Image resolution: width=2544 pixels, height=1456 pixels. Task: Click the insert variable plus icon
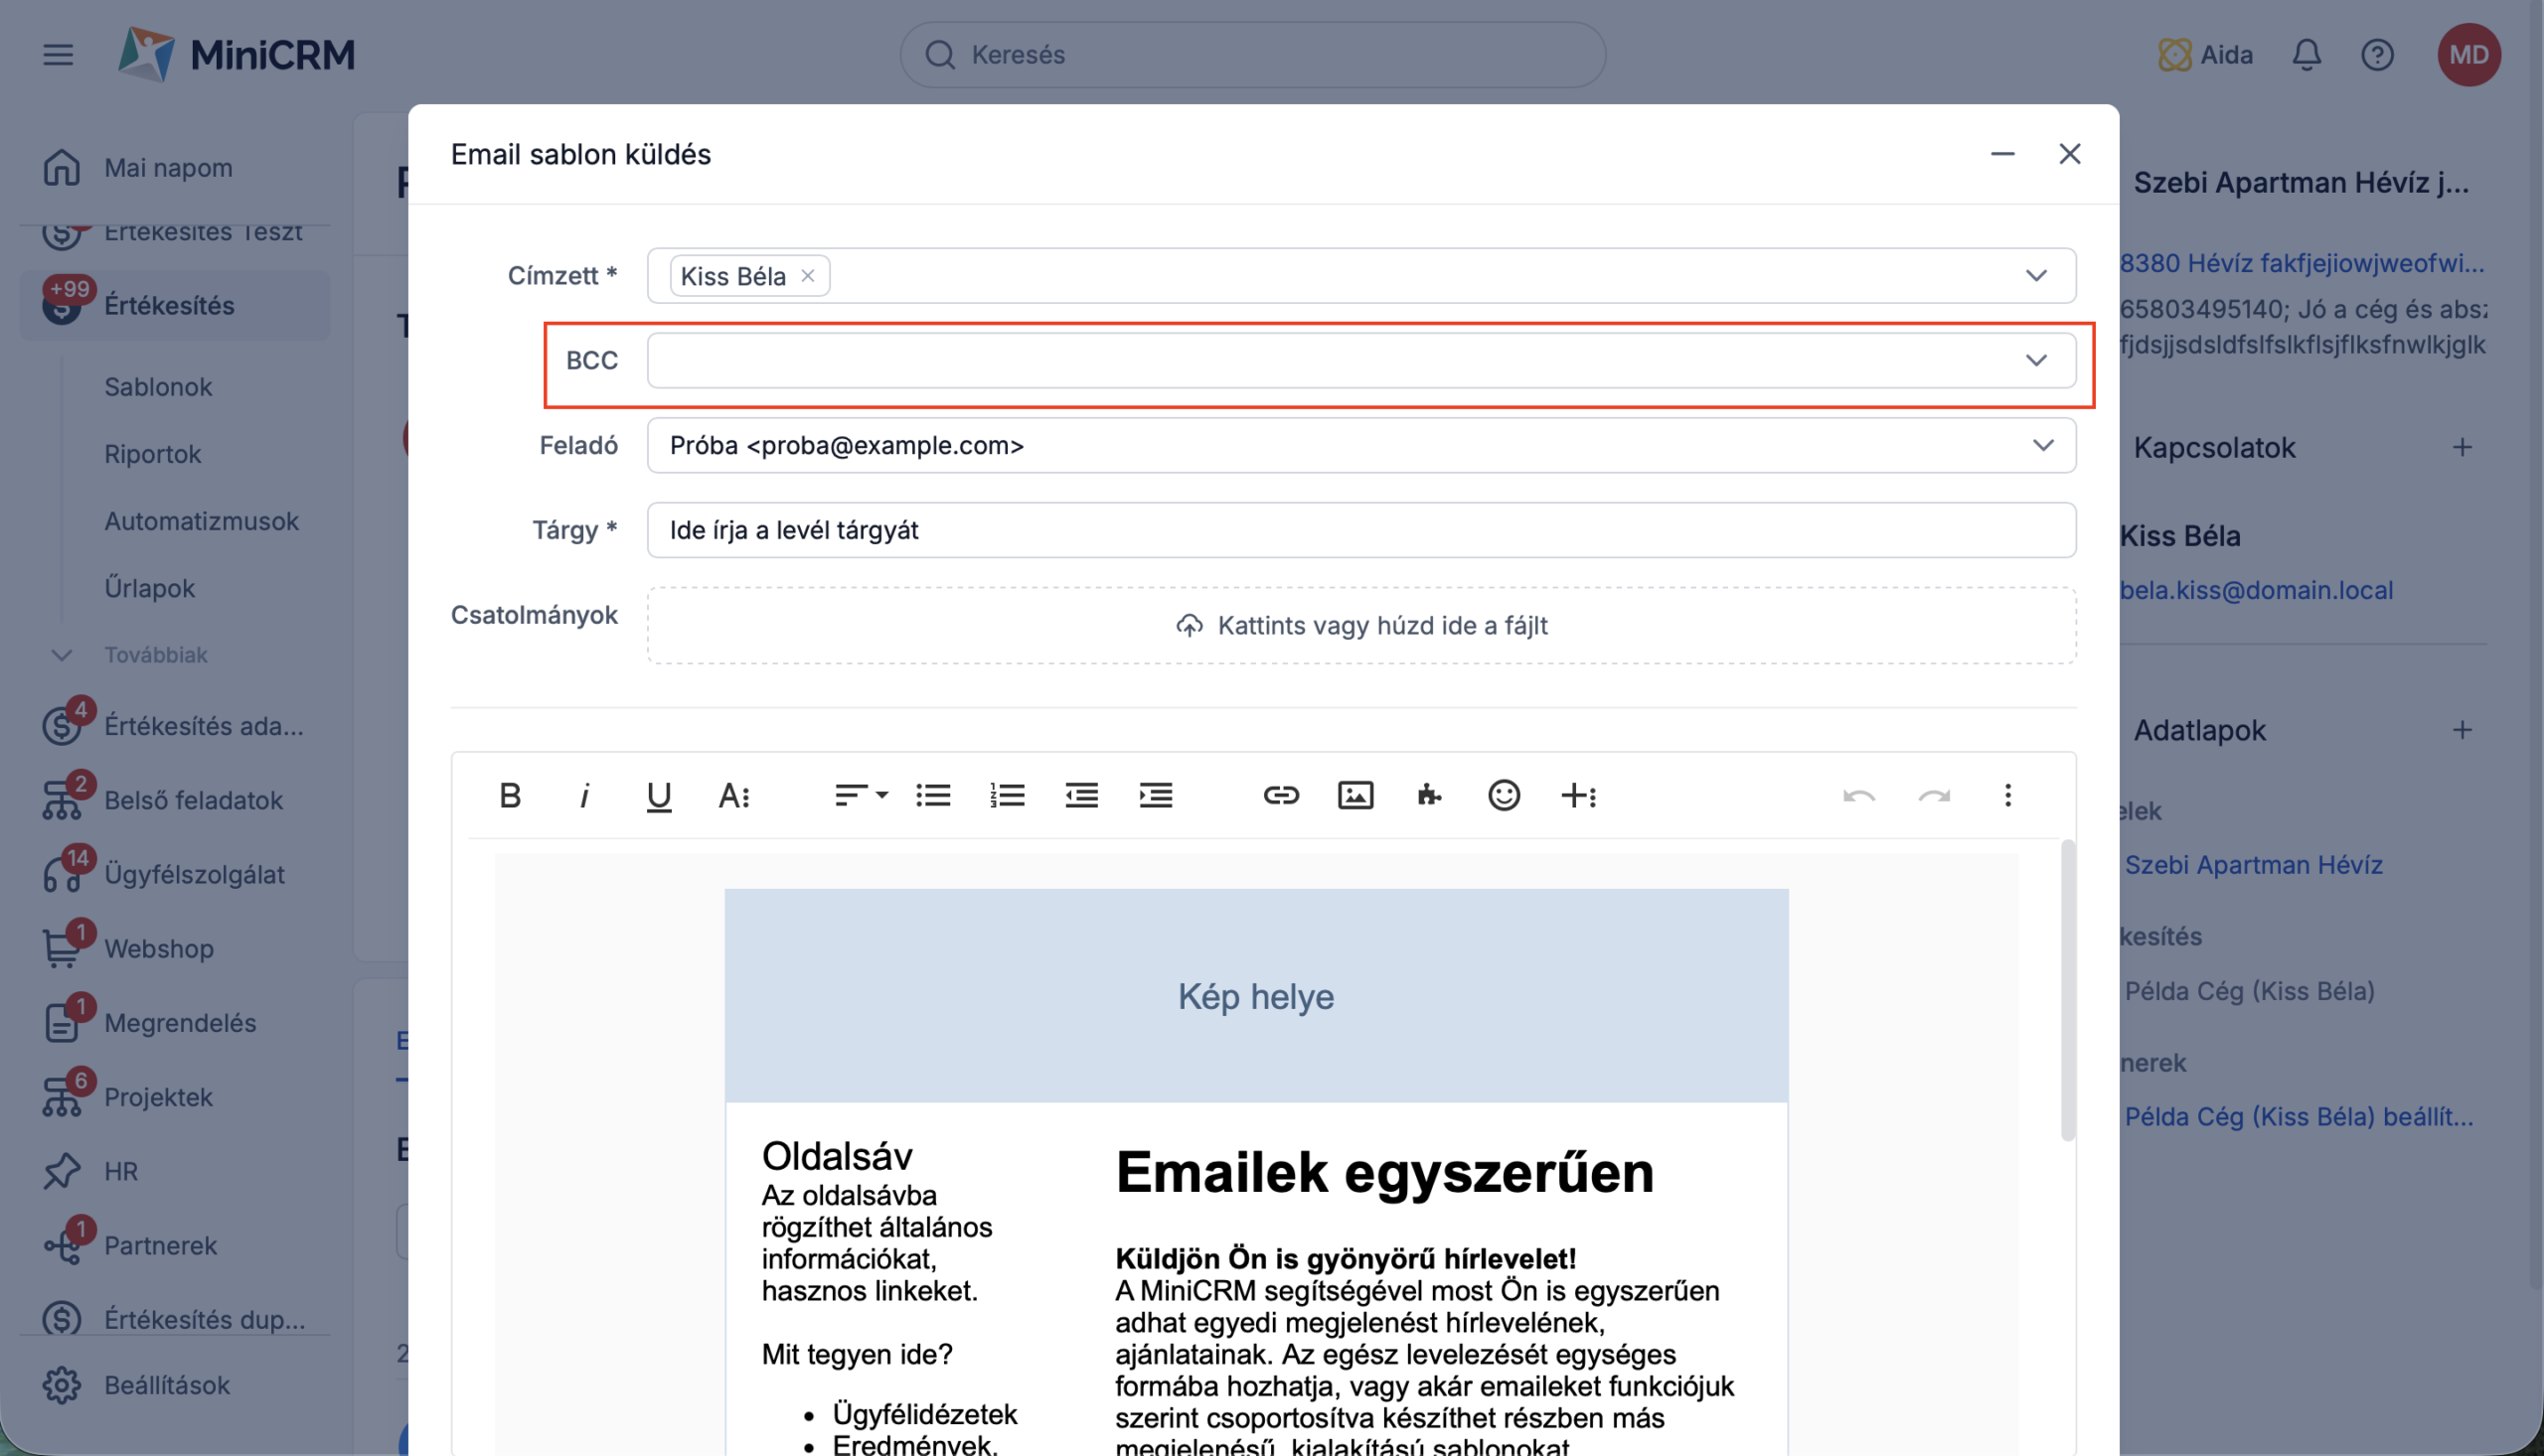click(x=1579, y=795)
